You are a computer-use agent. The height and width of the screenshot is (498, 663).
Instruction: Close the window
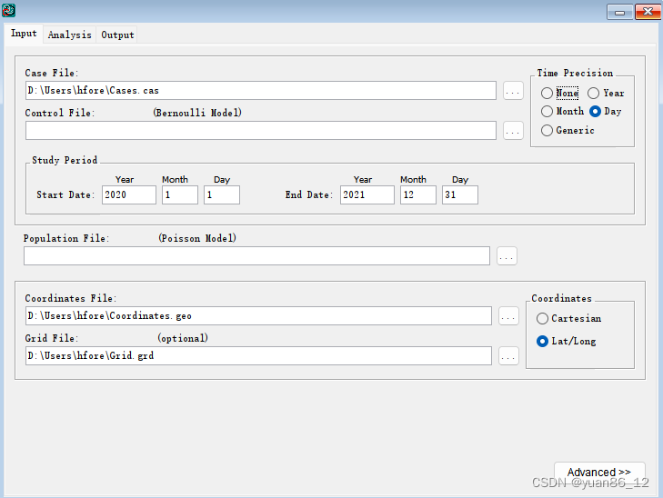[x=648, y=12]
